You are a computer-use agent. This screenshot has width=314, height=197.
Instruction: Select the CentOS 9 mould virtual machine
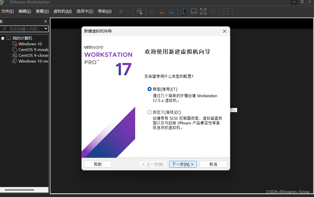pos(33,50)
